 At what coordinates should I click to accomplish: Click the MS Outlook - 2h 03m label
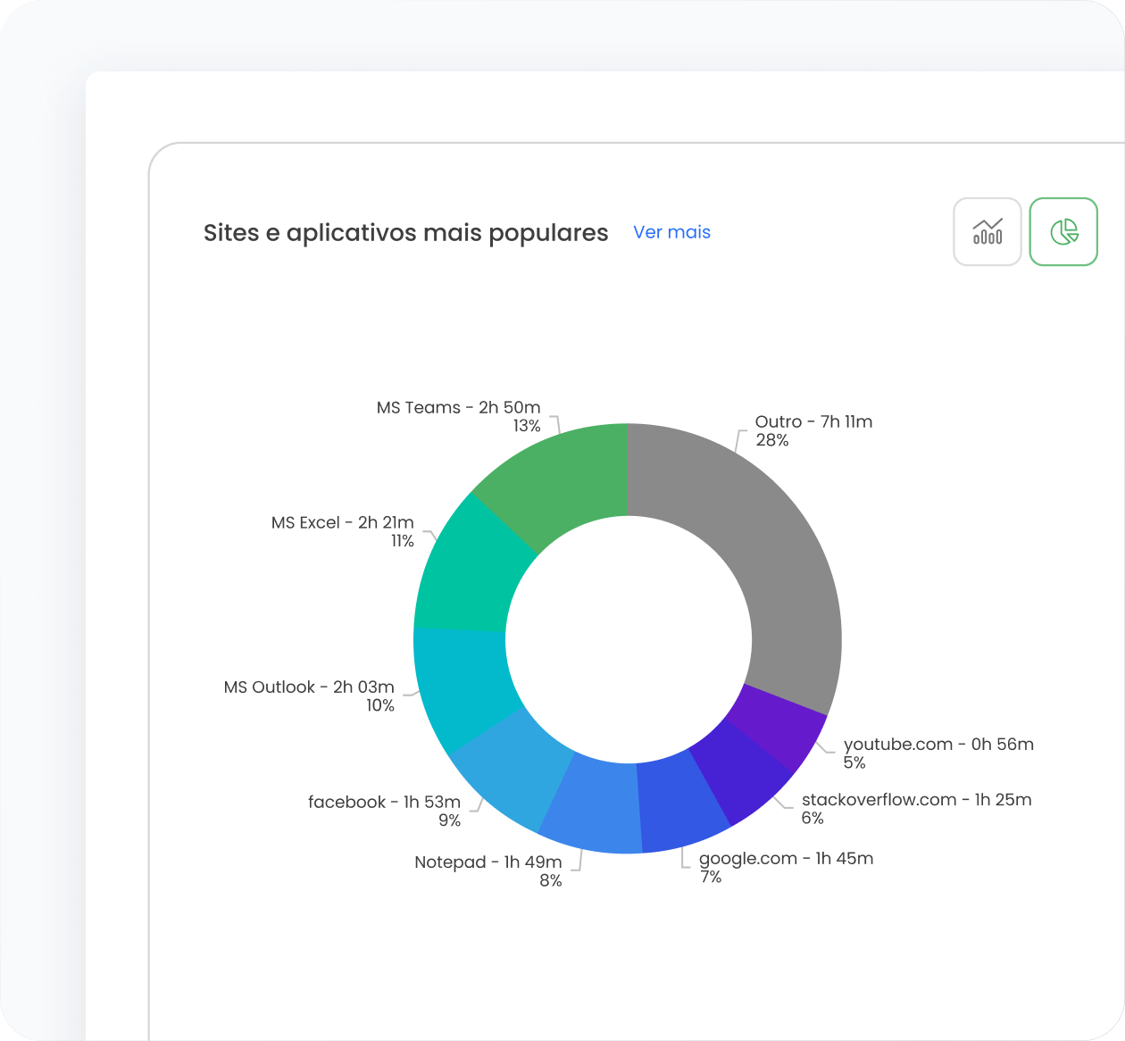coord(308,687)
